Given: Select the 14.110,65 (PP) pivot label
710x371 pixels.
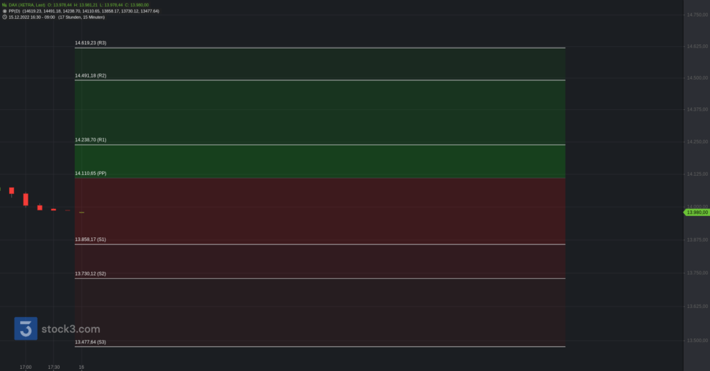Looking at the screenshot, I should coord(91,173).
